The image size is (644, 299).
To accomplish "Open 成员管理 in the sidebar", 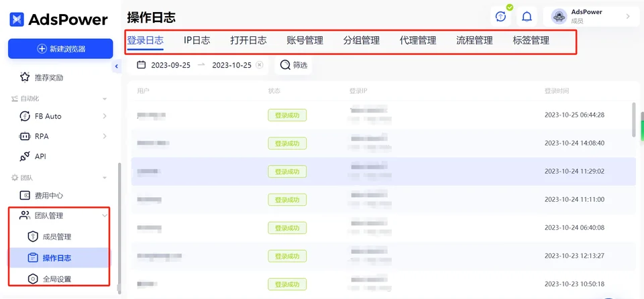I will (x=57, y=237).
